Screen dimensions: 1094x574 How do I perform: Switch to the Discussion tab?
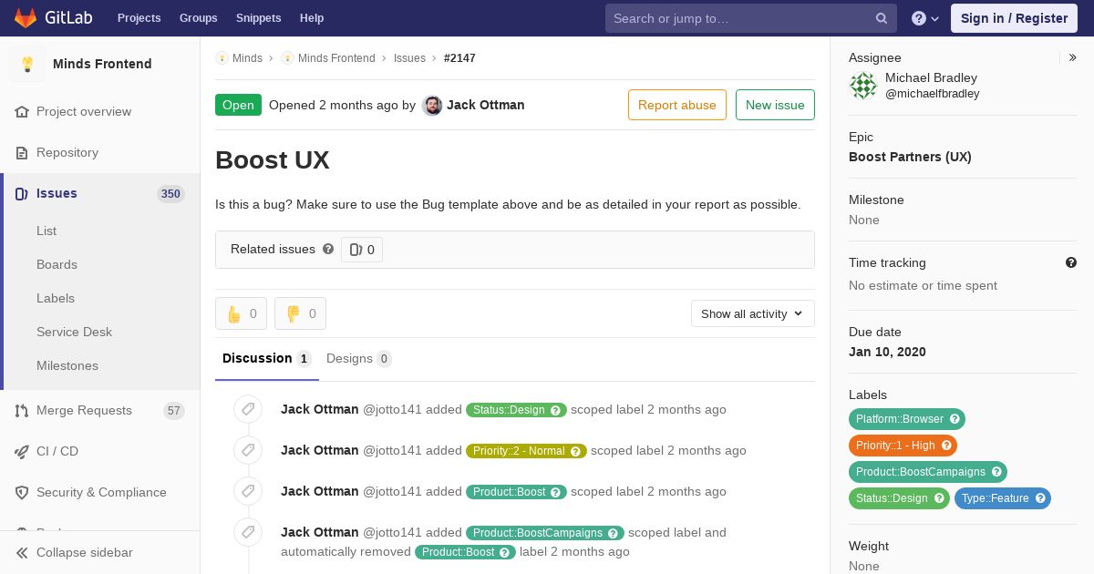(x=266, y=358)
